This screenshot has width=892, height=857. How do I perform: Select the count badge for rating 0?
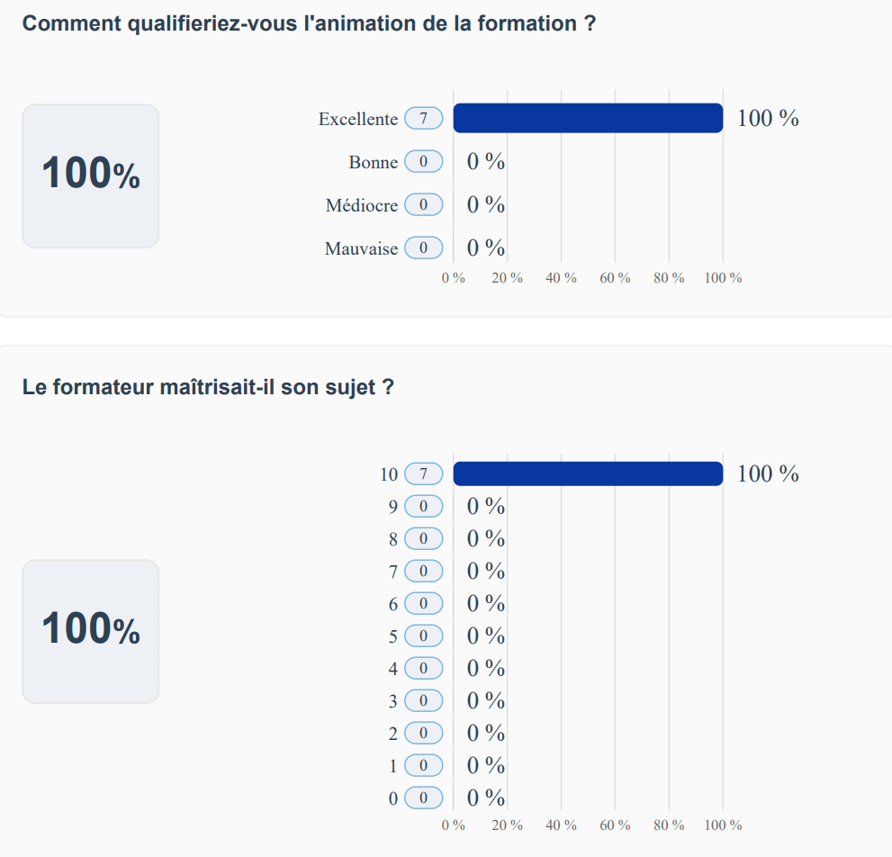tap(423, 798)
